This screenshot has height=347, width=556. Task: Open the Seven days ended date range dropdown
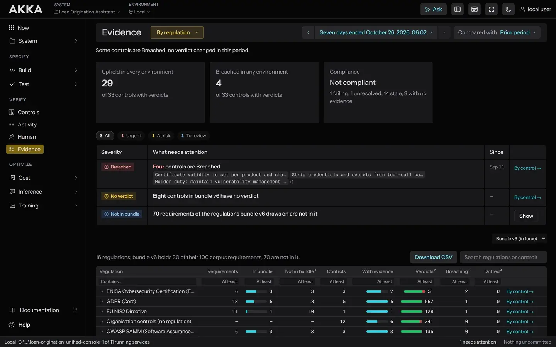[x=376, y=32]
